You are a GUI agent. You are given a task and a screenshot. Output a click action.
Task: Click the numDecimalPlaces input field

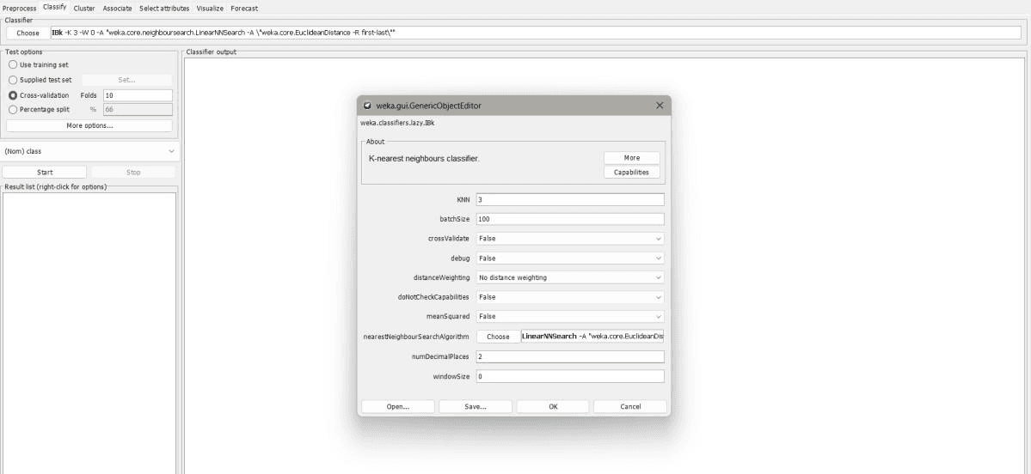coord(569,356)
